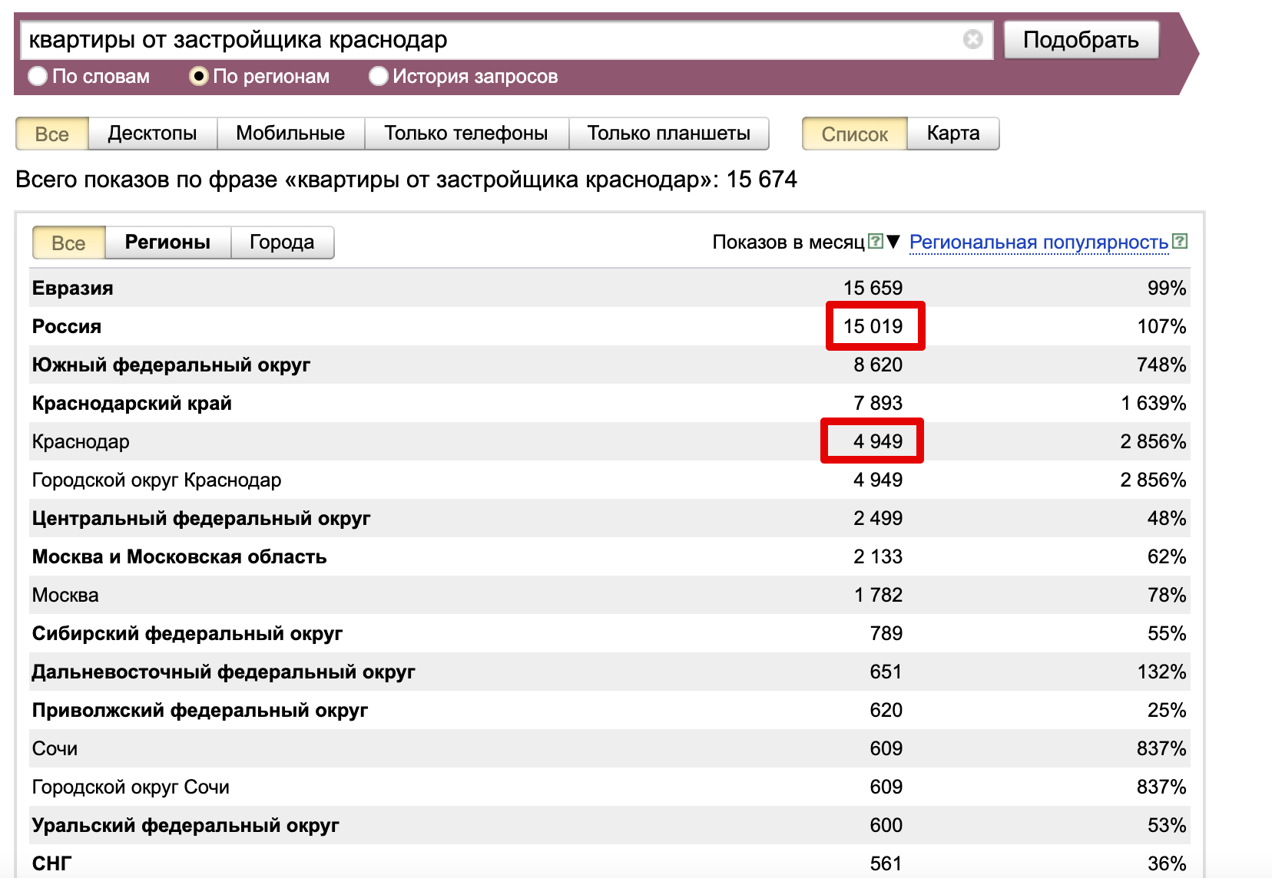Image resolution: width=1272 pixels, height=878 pixels.
Task: Click the 132% popularity value
Action: (x=1161, y=672)
